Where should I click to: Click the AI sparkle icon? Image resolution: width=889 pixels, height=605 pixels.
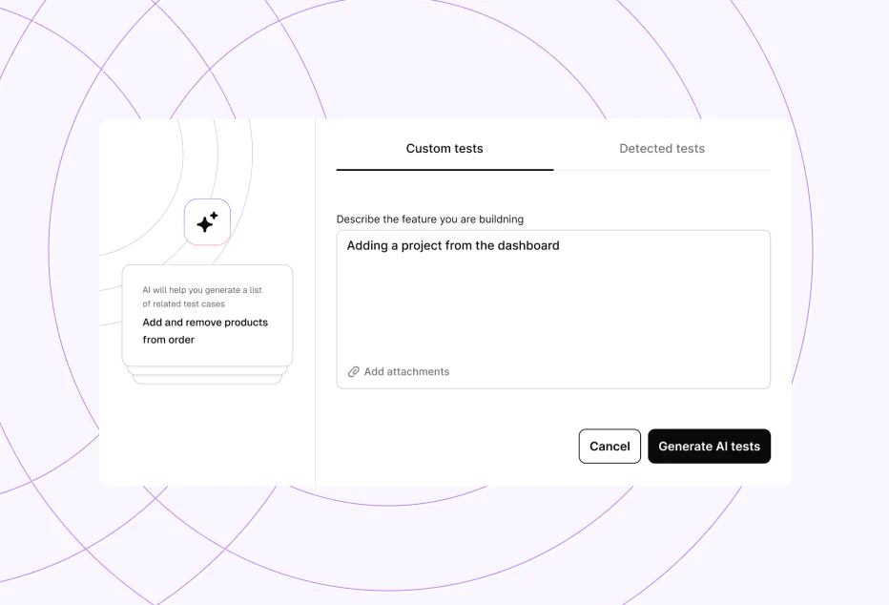click(208, 221)
